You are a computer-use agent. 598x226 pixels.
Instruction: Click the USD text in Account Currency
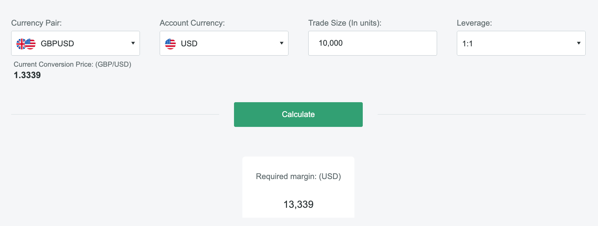pos(189,44)
